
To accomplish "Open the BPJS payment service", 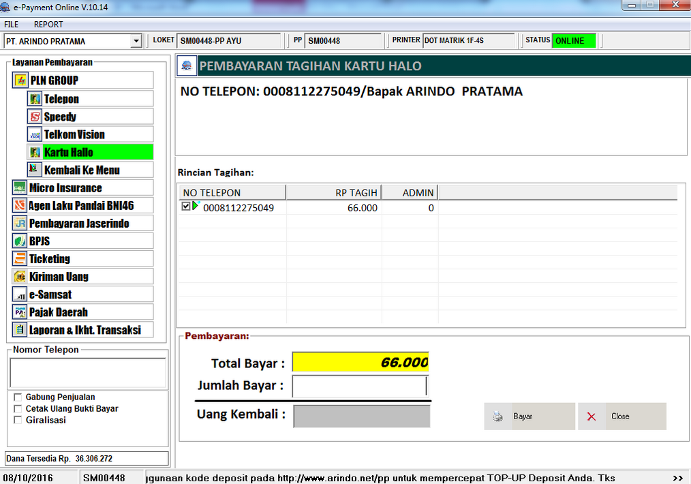I will point(83,241).
